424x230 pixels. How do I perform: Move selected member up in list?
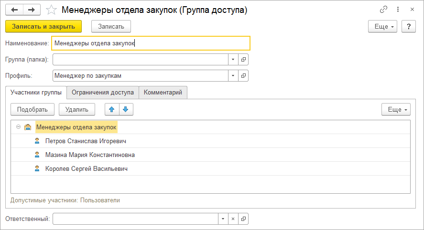pyautogui.click(x=112, y=109)
